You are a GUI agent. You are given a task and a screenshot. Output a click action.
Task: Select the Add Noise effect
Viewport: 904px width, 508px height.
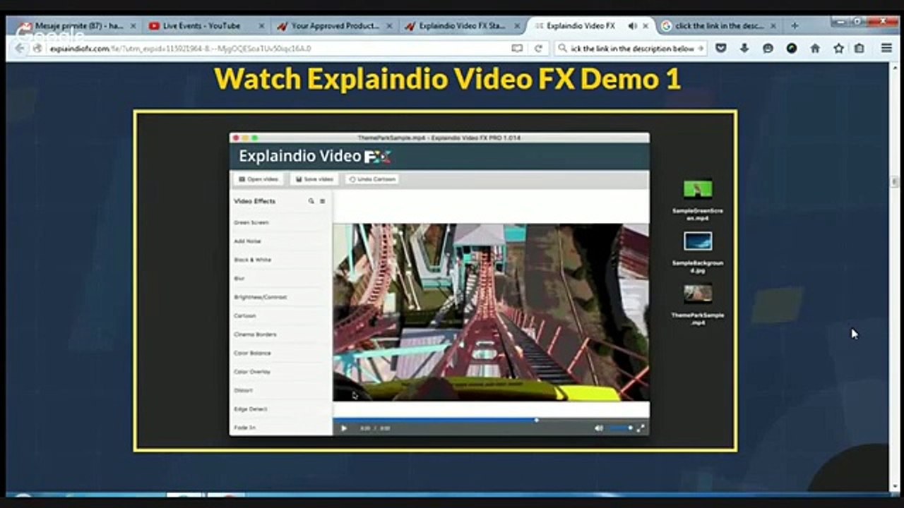pyautogui.click(x=281, y=241)
